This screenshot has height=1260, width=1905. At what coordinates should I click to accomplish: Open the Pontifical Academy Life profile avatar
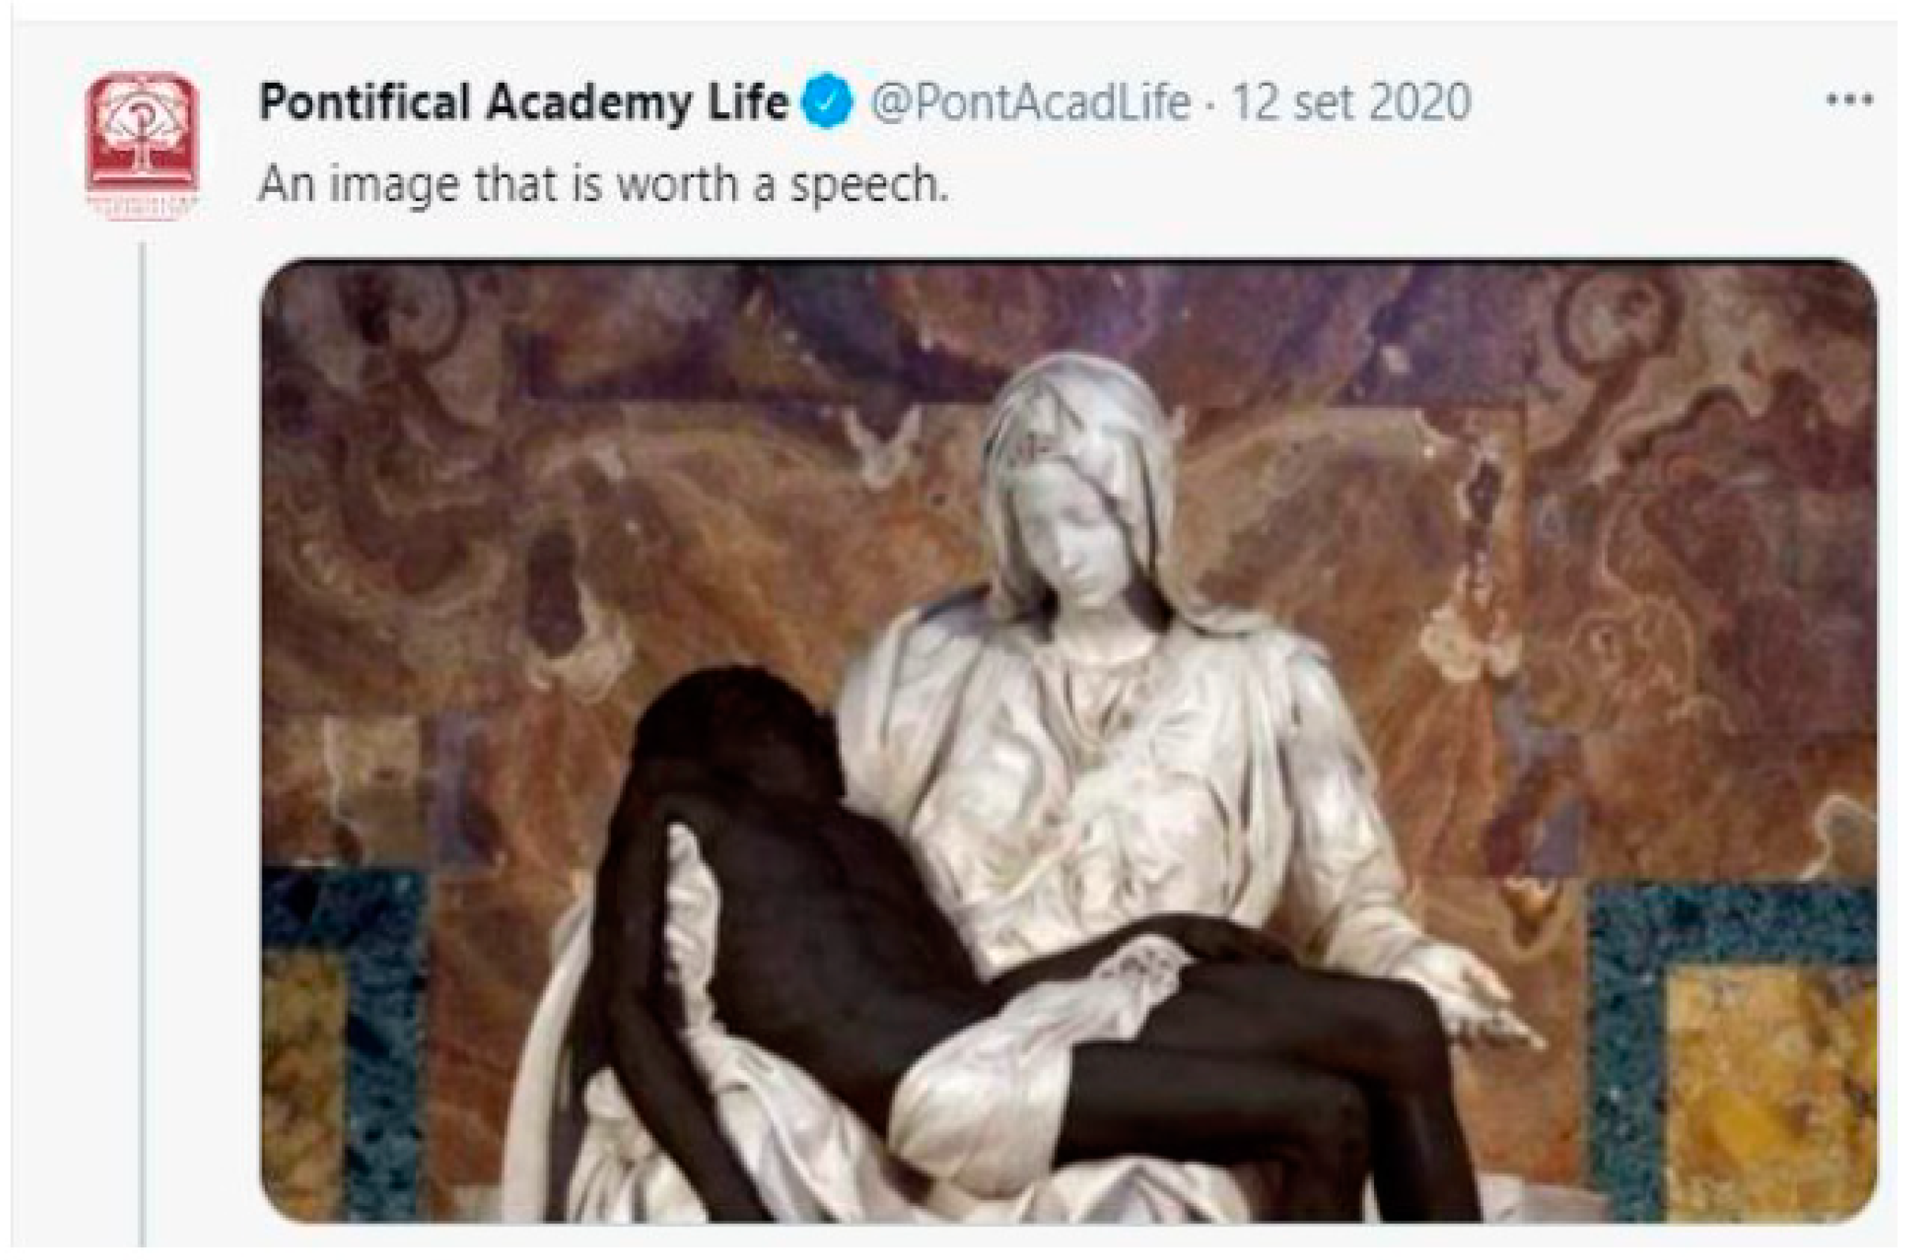pos(142,144)
